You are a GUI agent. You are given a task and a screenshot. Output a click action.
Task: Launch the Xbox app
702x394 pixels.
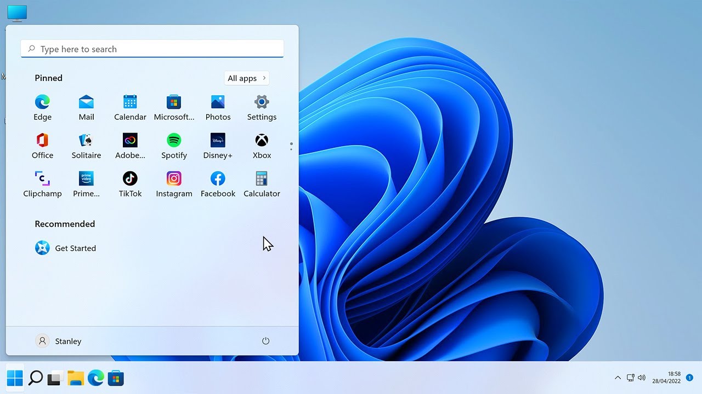click(x=262, y=146)
